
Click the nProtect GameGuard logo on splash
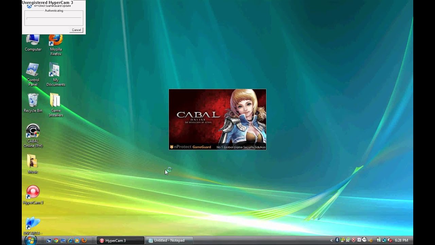(x=191, y=147)
